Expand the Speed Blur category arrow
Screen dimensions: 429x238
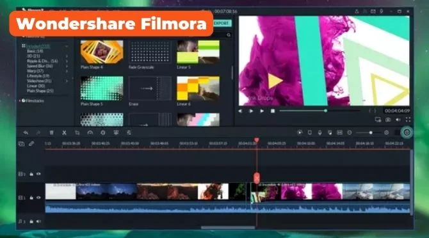(67, 66)
